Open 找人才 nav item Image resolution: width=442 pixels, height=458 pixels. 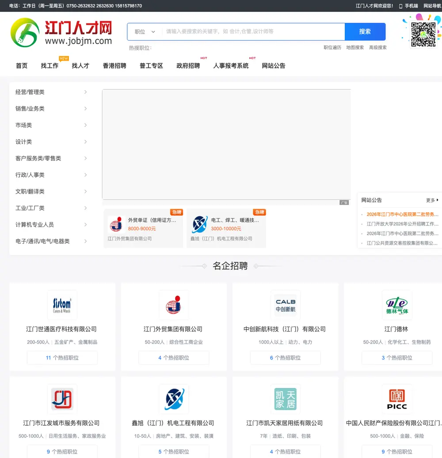80,66
